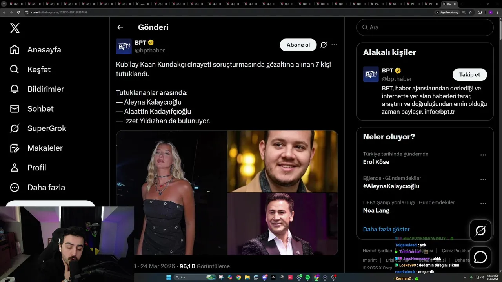Click BPT name in Alakalı kişiler

(387, 70)
